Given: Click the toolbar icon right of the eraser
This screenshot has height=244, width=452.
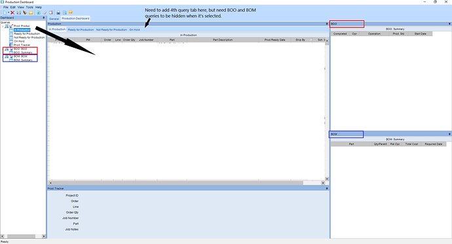Looking at the screenshot, I should click(x=51, y=12).
